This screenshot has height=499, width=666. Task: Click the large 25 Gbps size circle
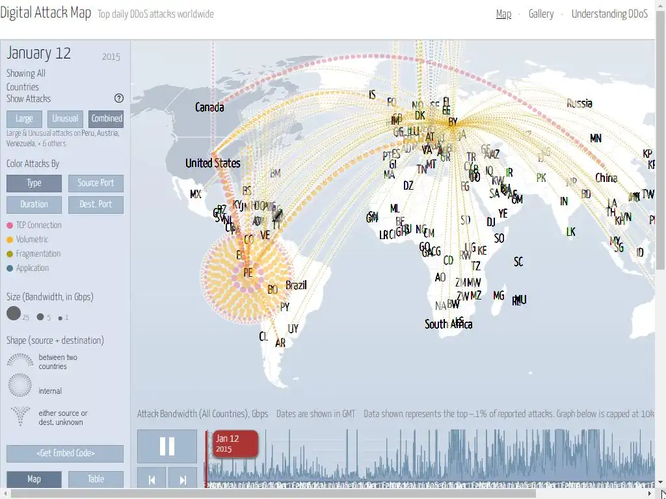(14, 314)
